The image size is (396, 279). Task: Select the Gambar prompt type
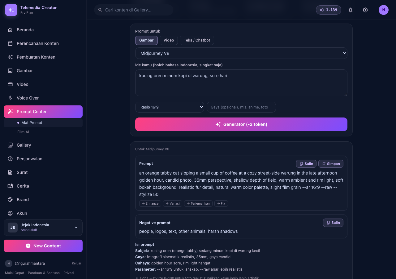[146, 40]
